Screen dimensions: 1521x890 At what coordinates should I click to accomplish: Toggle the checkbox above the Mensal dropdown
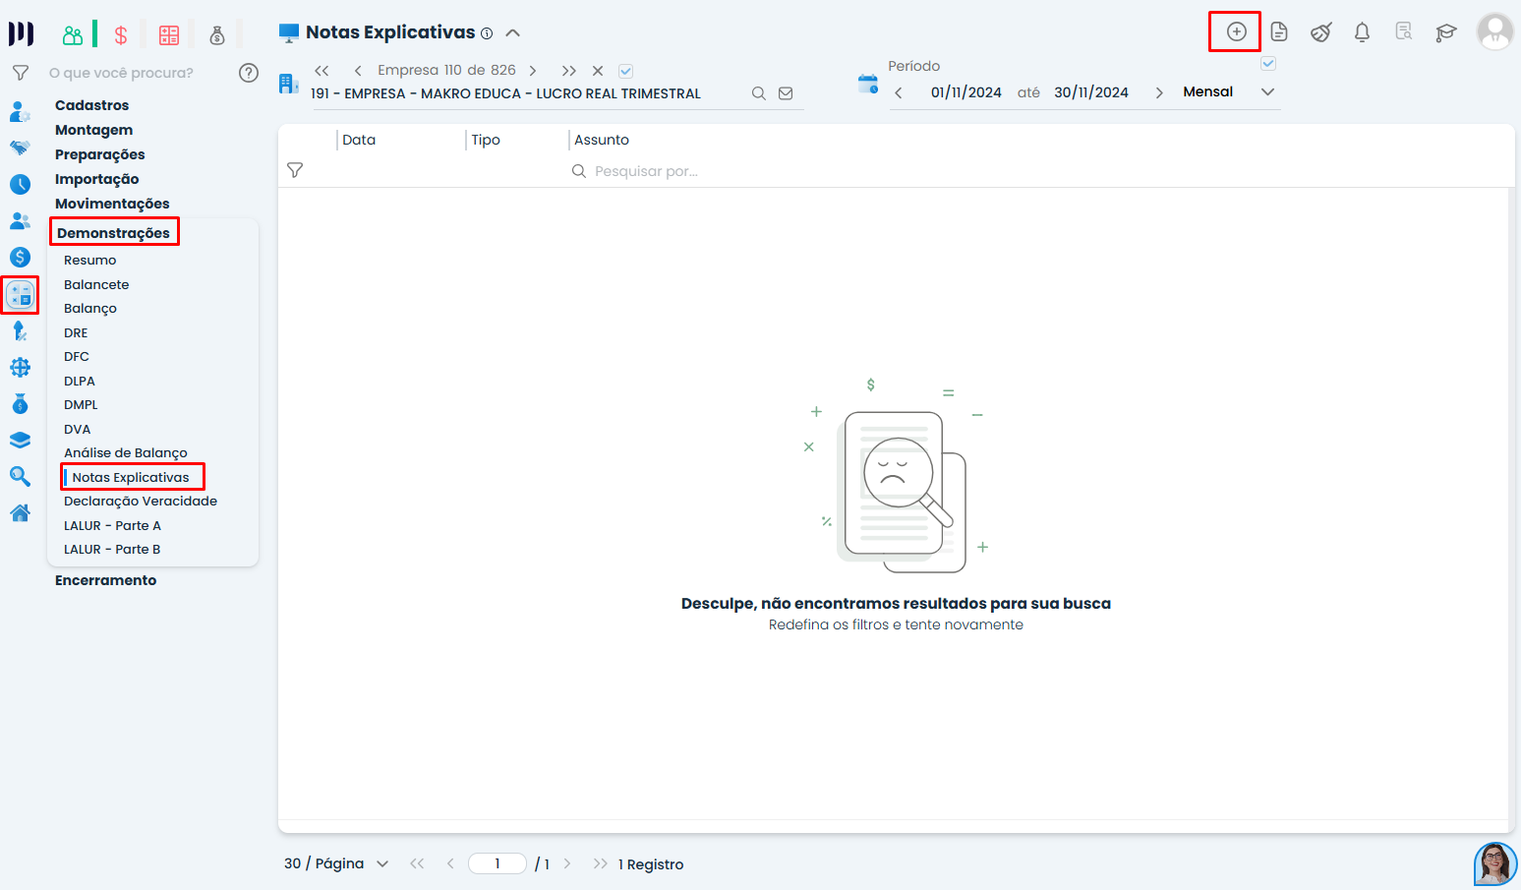1268,64
